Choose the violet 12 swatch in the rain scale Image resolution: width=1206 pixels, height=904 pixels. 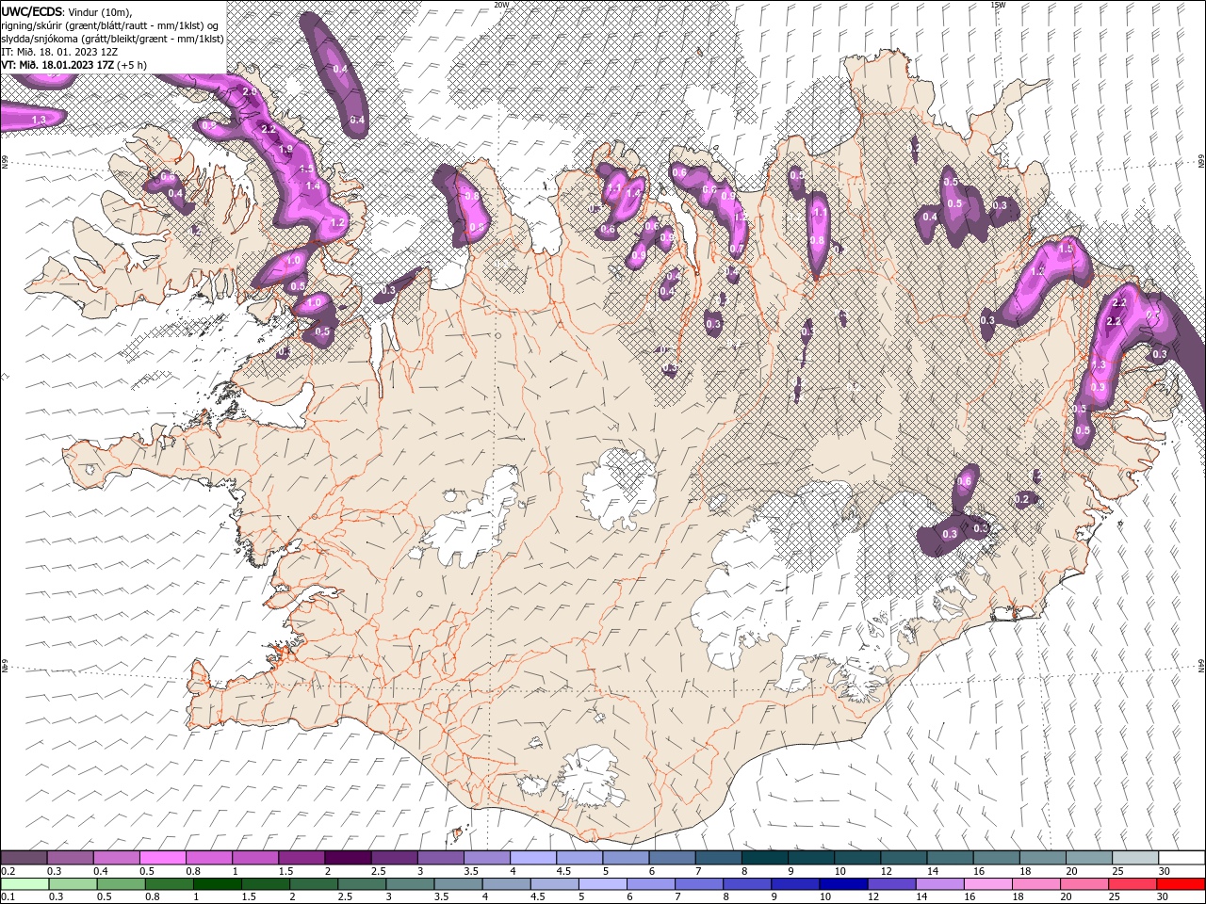[x=890, y=884]
